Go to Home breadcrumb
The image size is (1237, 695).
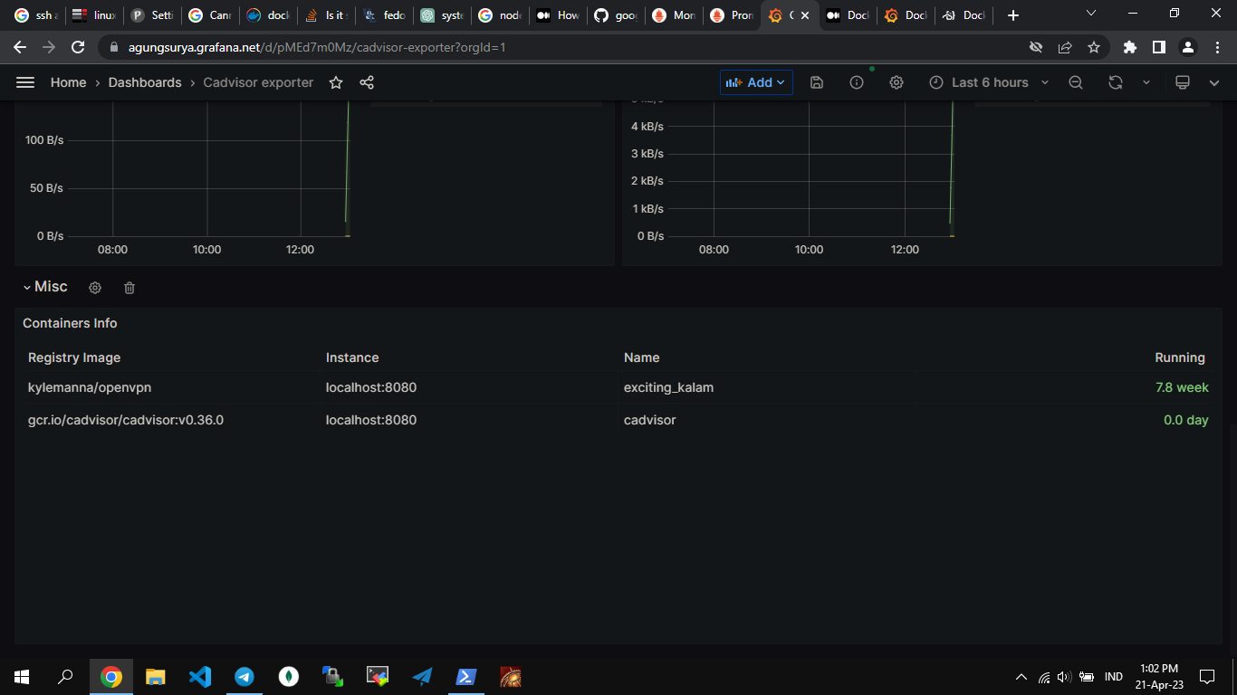tap(68, 82)
